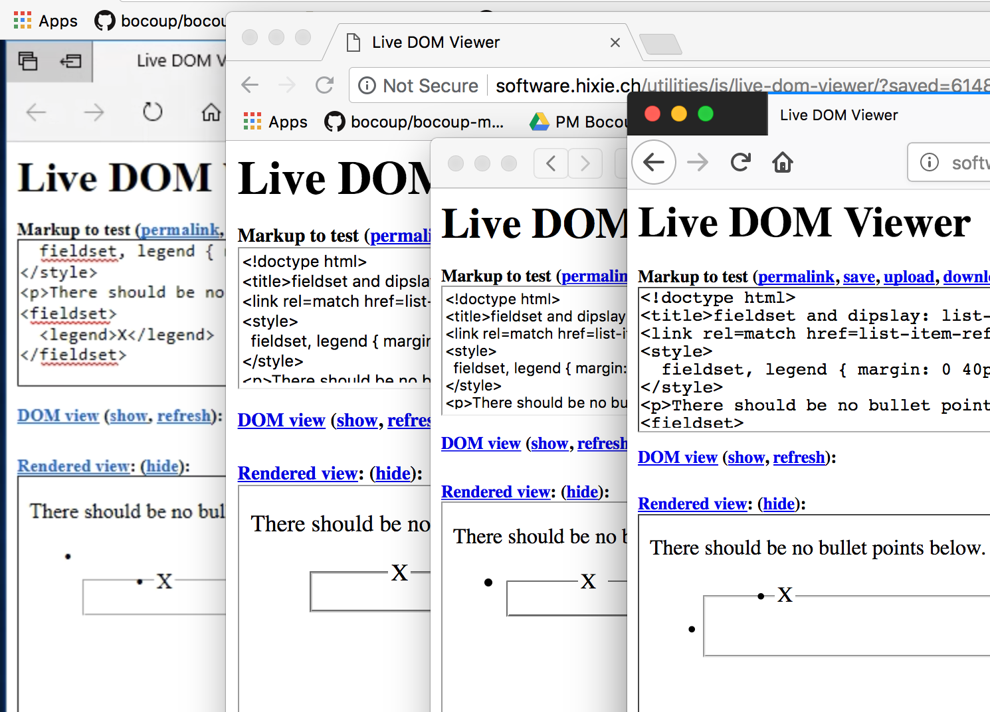Hide the Rendered view in the leftmost window
Image resolution: width=990 pixels, height=712 pixels.
pyautogui.click(x=162, y=467)
